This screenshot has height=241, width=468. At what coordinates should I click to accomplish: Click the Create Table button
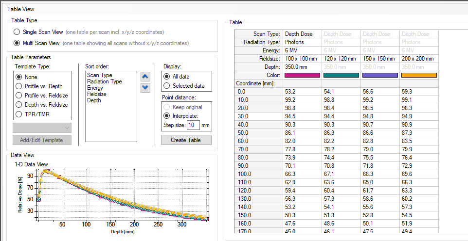[x=186, y=140]
